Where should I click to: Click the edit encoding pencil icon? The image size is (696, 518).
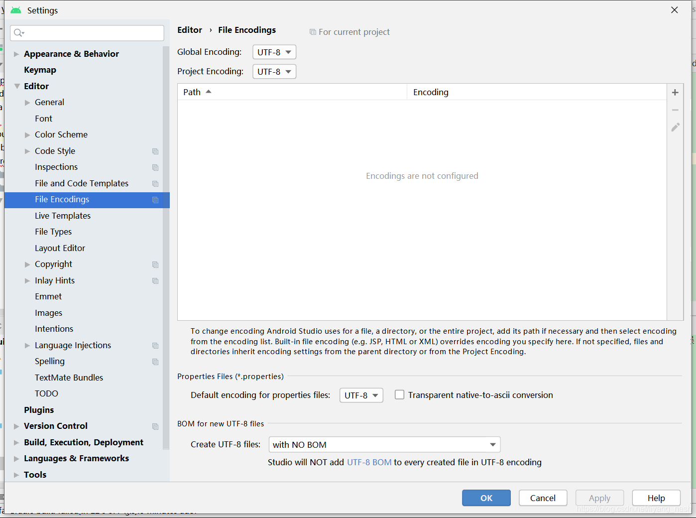pos(675,128)
